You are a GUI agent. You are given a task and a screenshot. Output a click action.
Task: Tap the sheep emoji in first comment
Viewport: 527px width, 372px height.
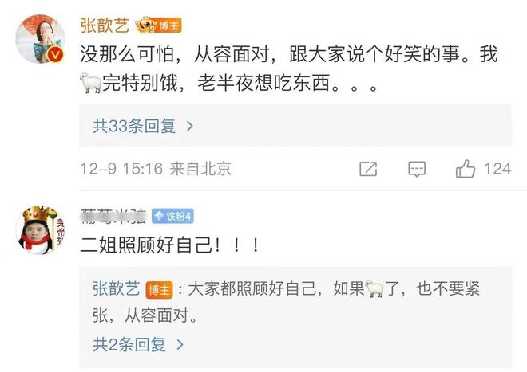[90, 83]
